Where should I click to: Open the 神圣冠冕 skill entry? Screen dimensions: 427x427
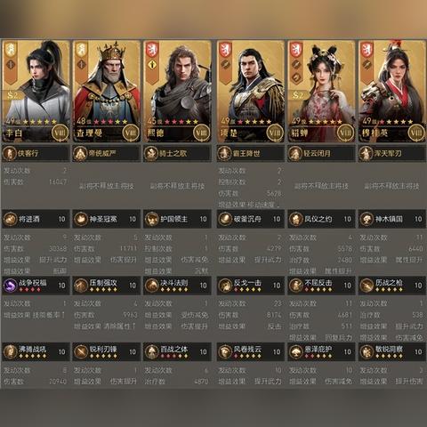tap(107, 219)
